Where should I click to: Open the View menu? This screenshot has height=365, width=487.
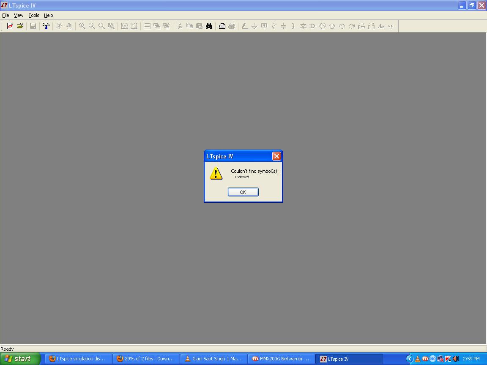tap(19, 15)
